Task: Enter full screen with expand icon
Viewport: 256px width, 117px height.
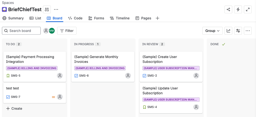Action: (248, 10)
